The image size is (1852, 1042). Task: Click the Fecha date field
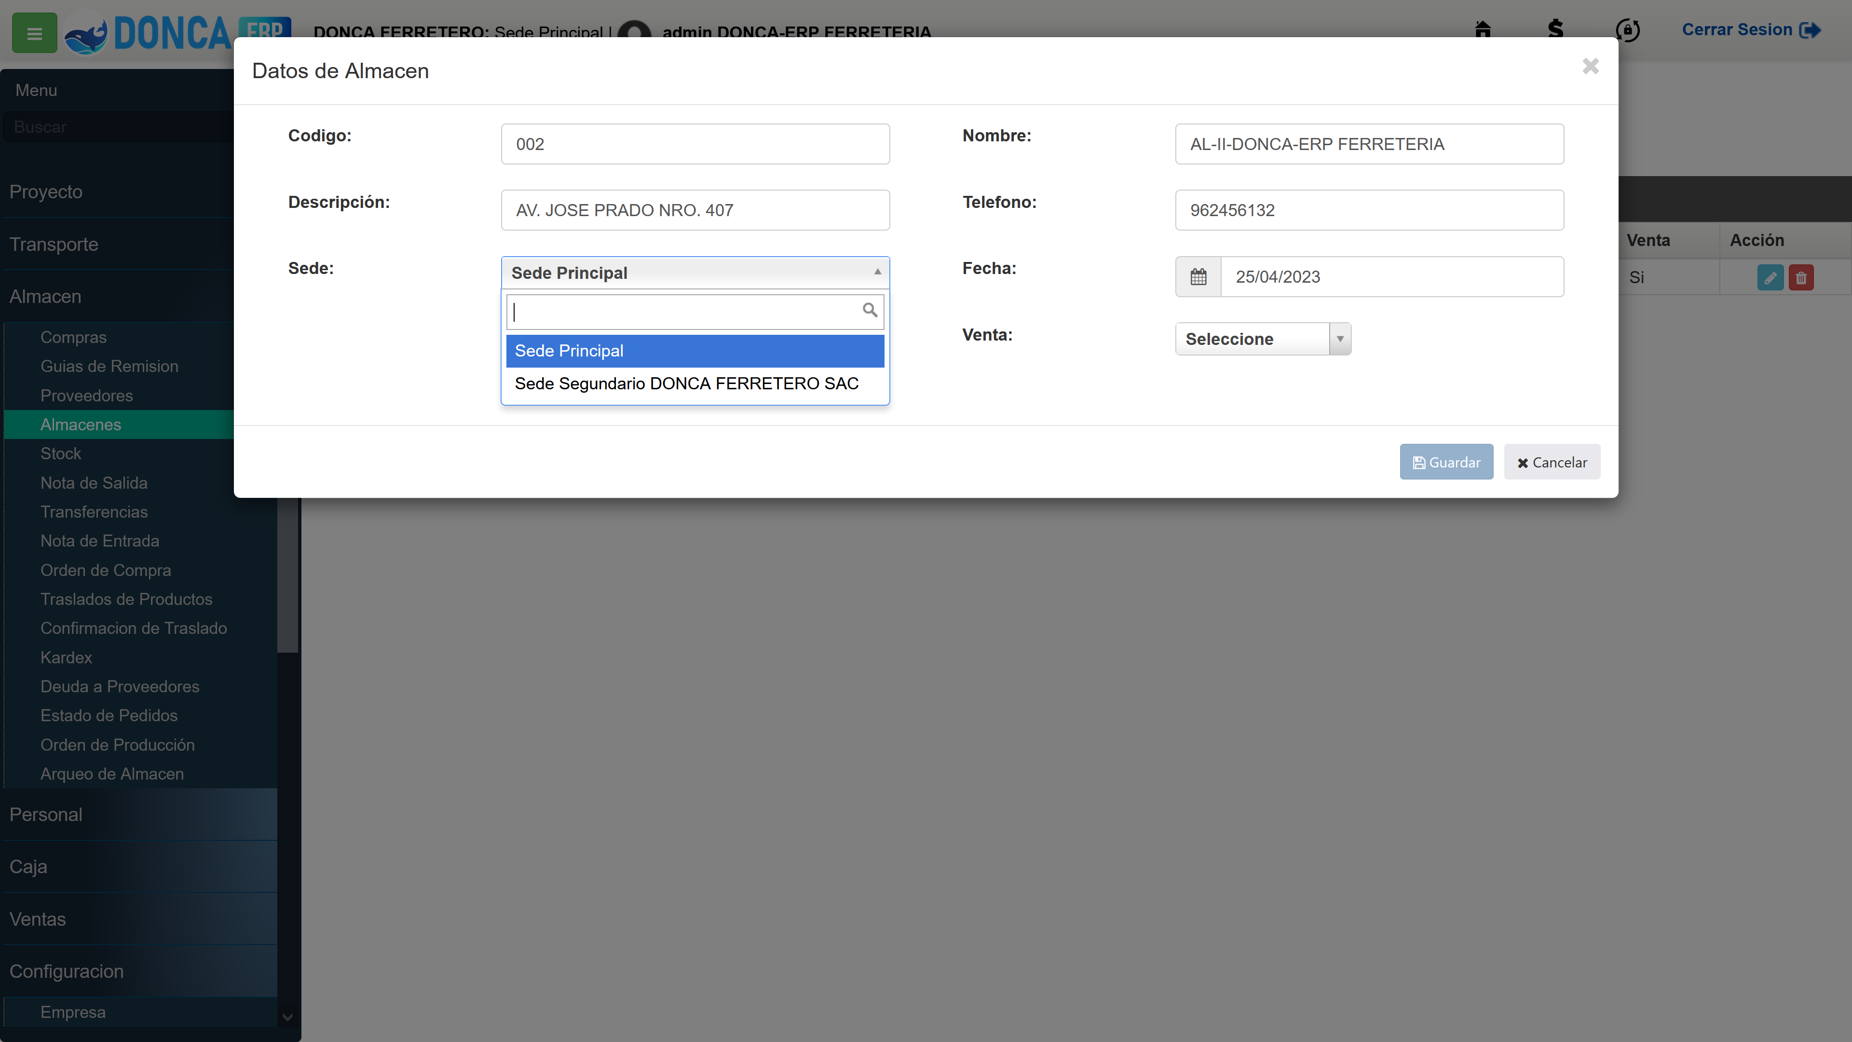pos(1392,276)
